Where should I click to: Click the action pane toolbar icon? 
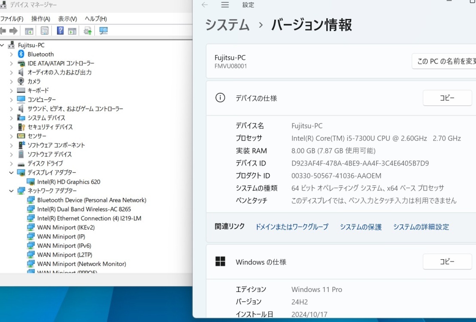(x=72, y=31)
